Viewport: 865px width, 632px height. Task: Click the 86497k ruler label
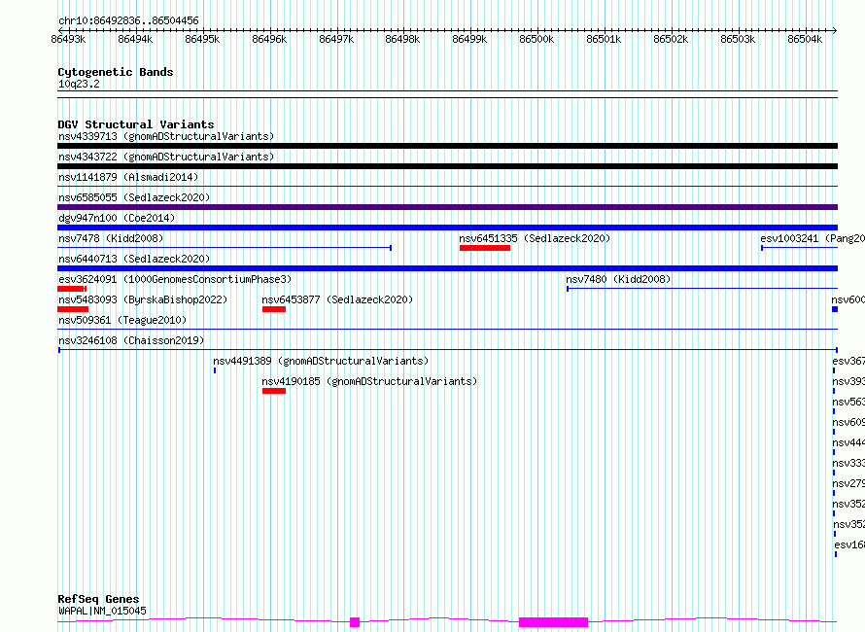tap(336, 39)
